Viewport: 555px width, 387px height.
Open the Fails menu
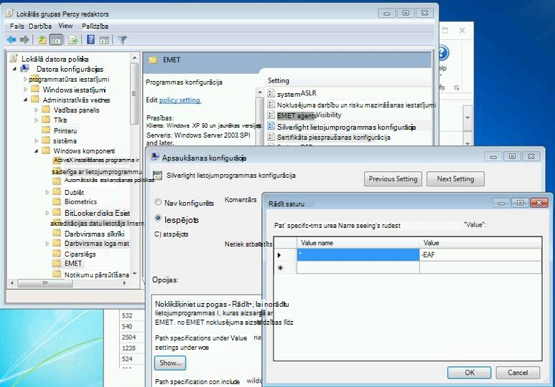point(17,26)
